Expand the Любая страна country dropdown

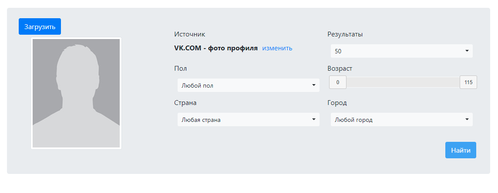coord(248,120)
